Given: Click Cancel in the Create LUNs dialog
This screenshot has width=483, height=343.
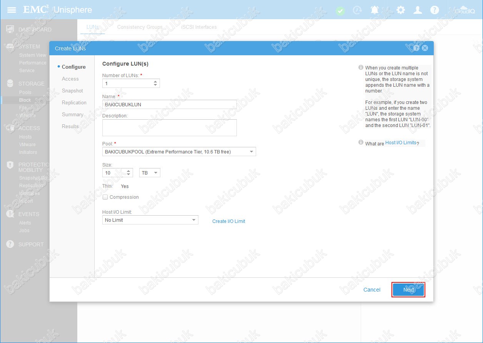Looking at the screenshot, I should (x=372, y=290).
